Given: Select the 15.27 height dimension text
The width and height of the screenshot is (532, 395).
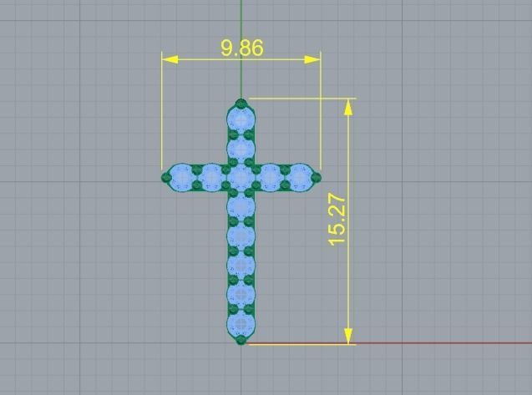Looking at the screenshot, I should [337, 220].
